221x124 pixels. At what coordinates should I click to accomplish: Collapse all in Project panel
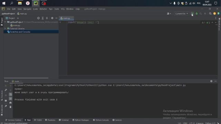coord(47,18)
